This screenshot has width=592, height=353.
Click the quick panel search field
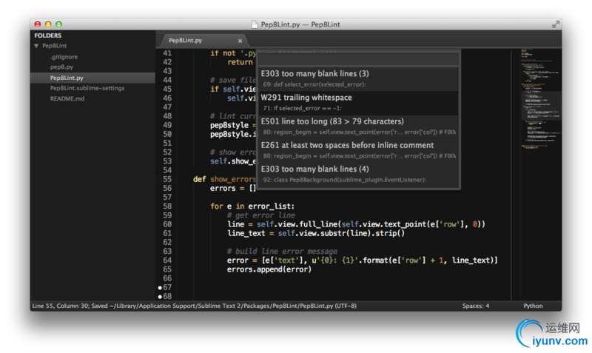(x=358, y=59)
